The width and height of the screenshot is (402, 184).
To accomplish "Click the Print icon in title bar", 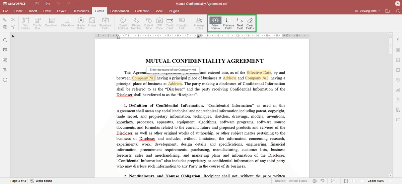I will (x=48, y=4).
